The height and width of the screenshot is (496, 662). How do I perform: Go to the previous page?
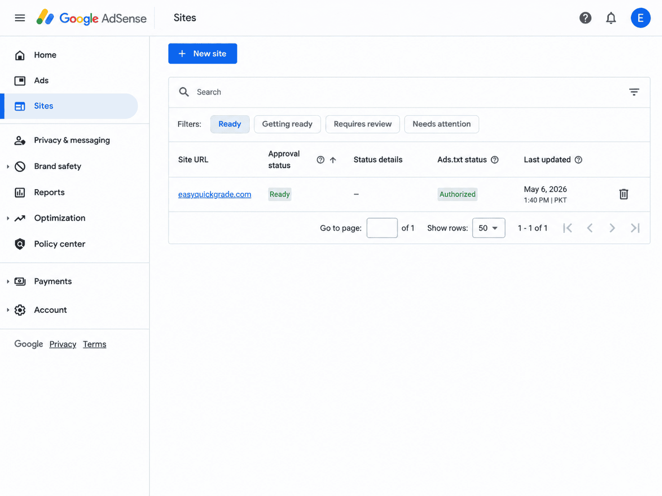click(590, 228)
